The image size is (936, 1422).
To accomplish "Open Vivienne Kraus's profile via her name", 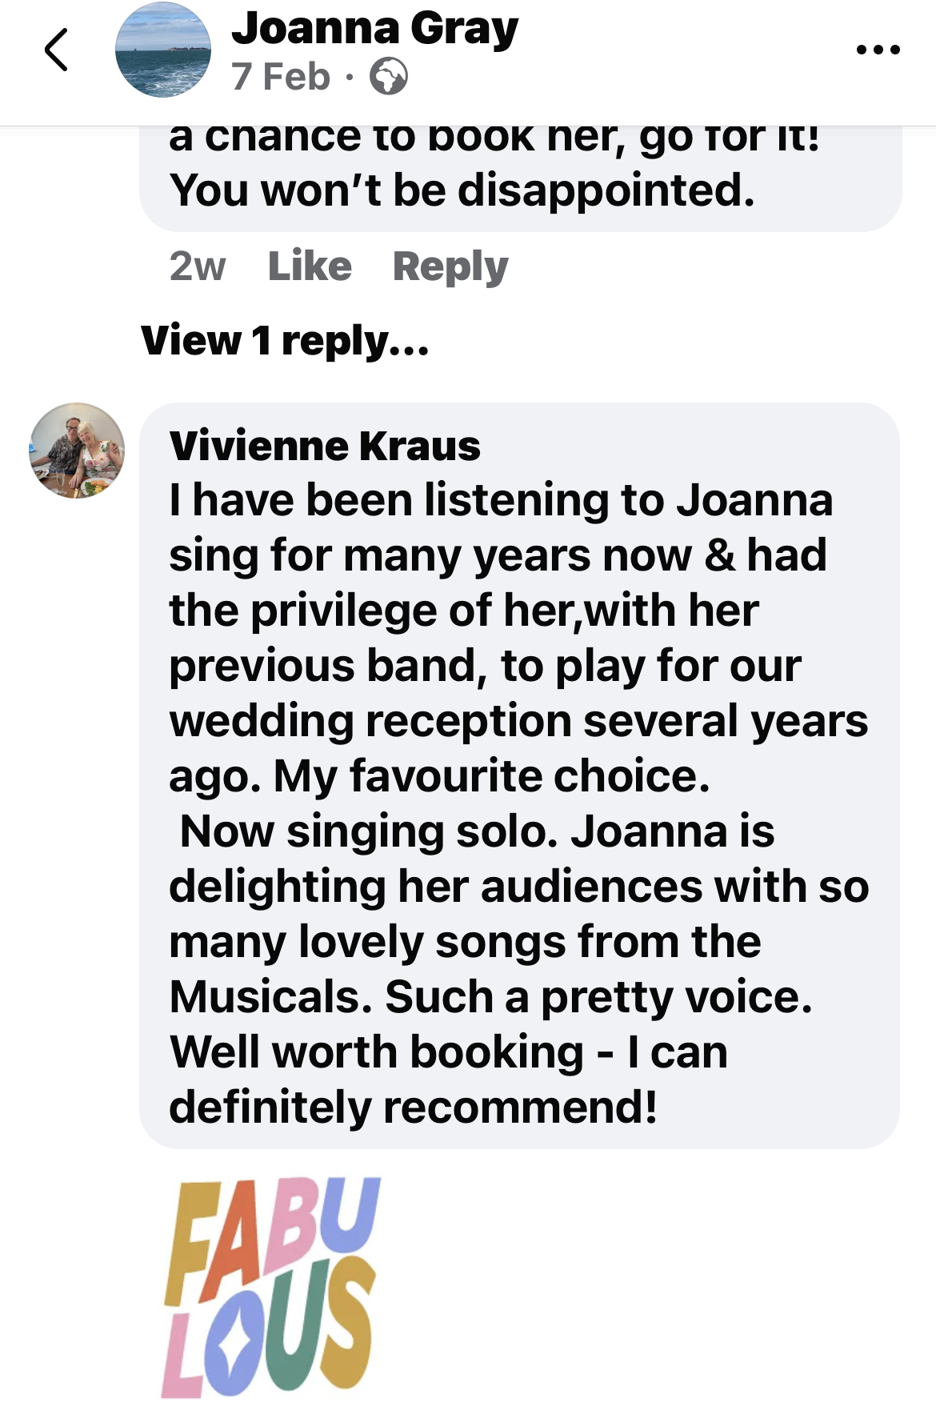I will 325,446.
